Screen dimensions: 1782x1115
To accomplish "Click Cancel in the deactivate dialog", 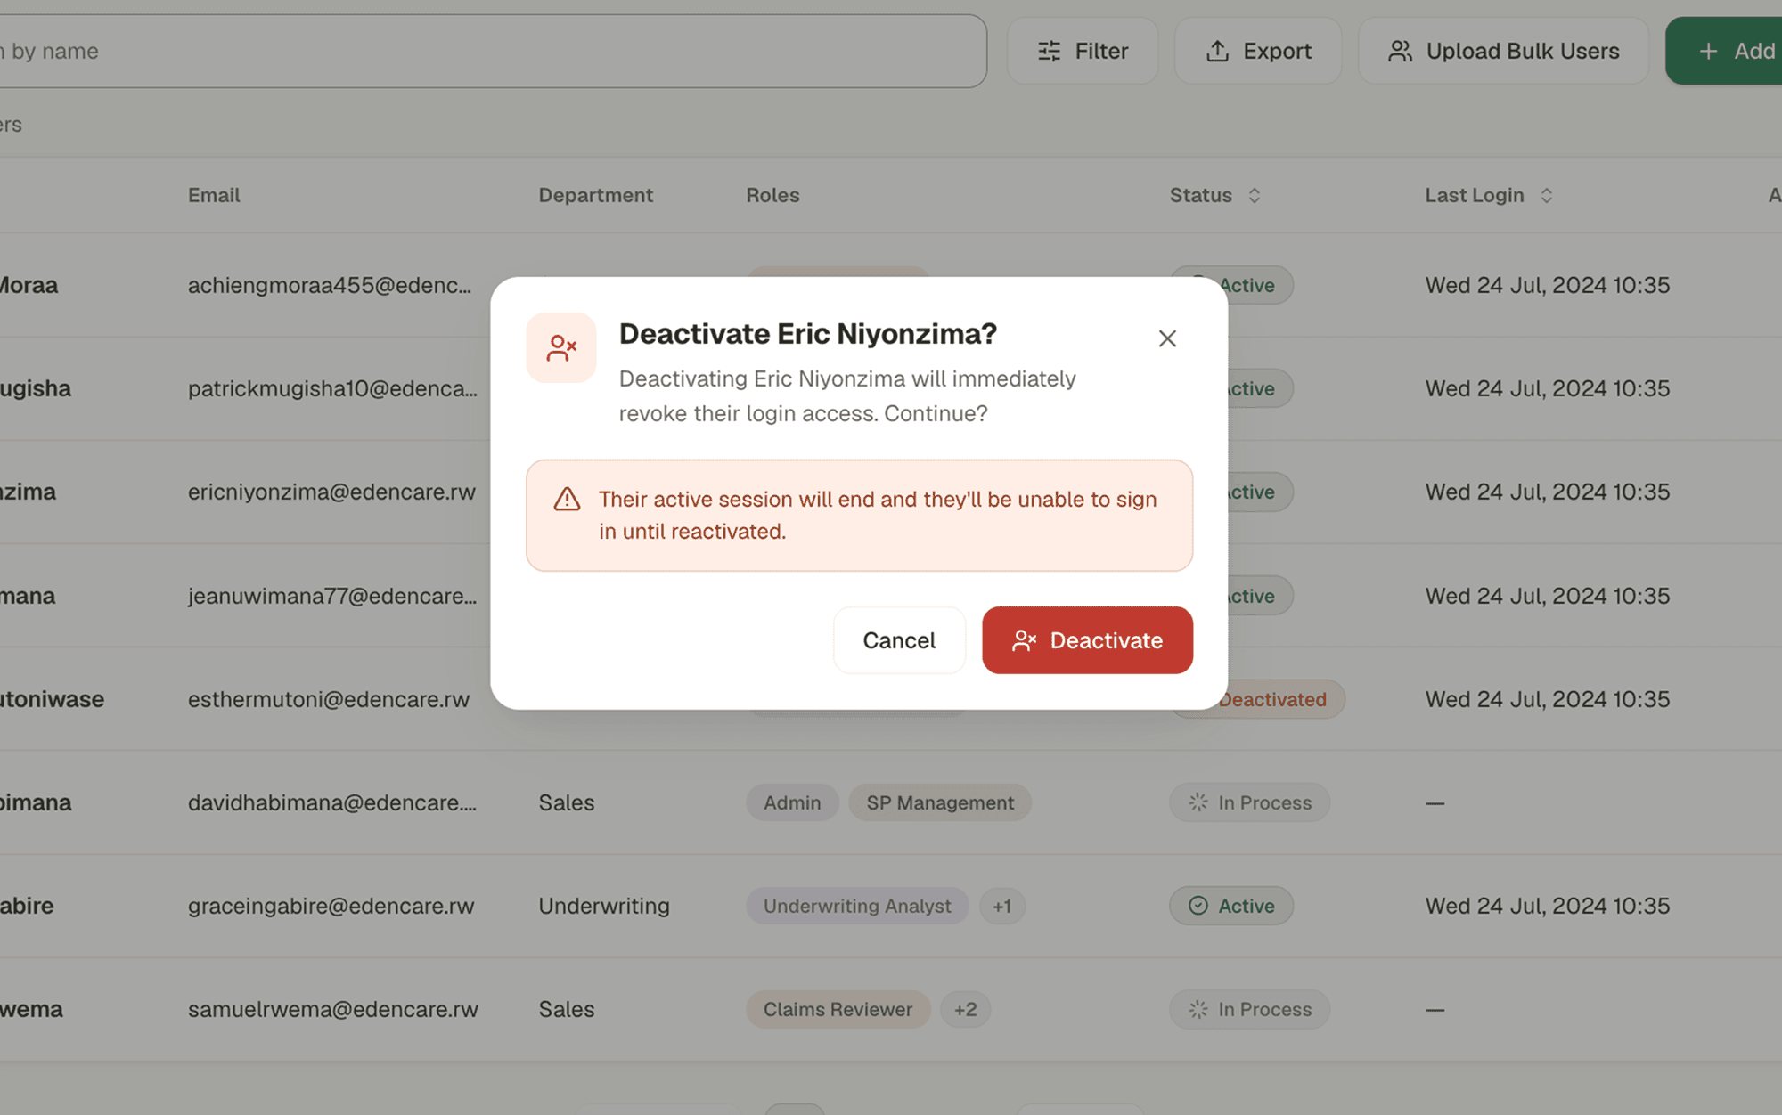I will [899, 640].
